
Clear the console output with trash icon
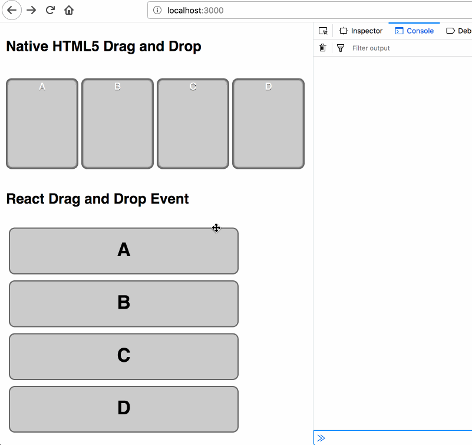click(x=322, y=48)
